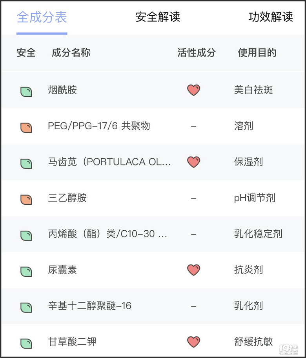Click the green safety leaf beside 烟酰胺
This screenshot has width=306, height=358.
click(26, 92)
